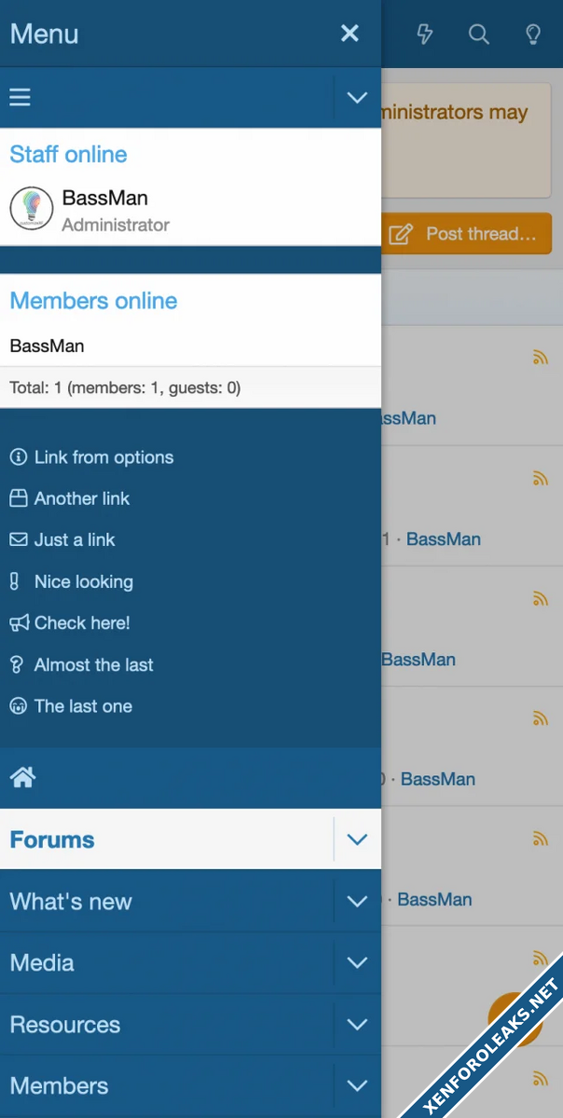Expand the What's new submenu arrow
This screenshot has height=1118, width=563.
(x=357, y=901)
